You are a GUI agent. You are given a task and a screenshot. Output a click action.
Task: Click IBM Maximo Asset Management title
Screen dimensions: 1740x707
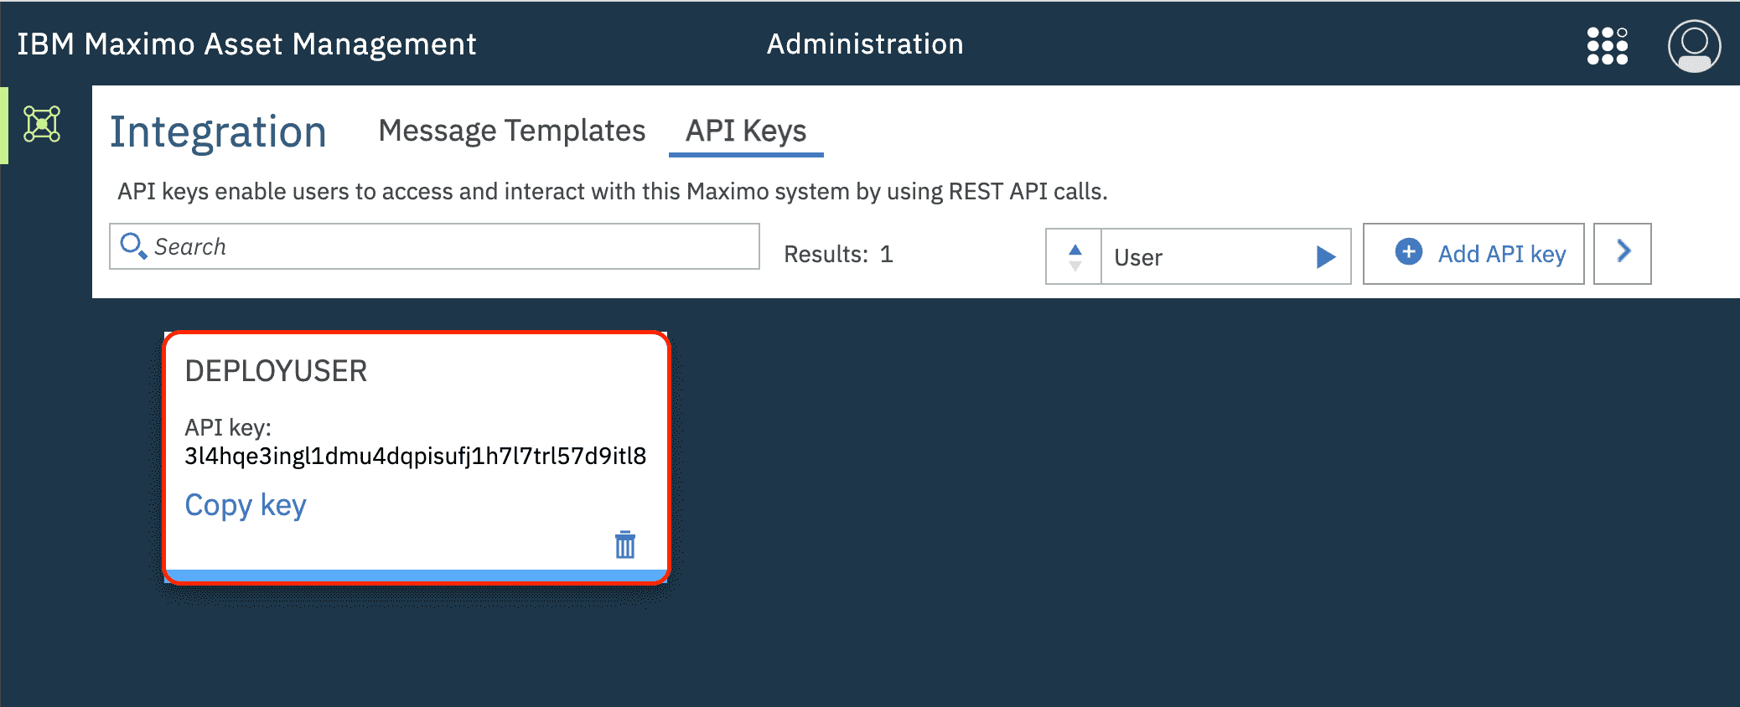click(x=246, y=44)
